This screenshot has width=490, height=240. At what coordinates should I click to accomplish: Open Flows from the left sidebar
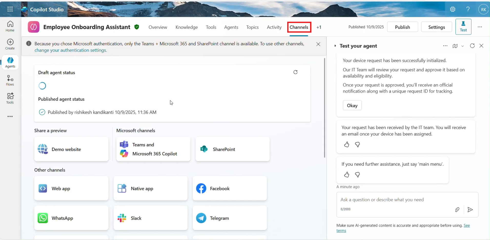(10, 80)
